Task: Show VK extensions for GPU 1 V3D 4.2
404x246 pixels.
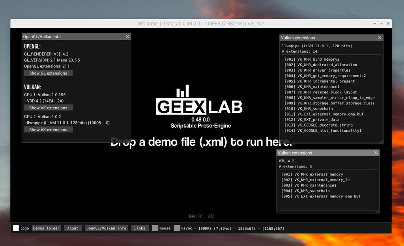Action: pos(48,108)
